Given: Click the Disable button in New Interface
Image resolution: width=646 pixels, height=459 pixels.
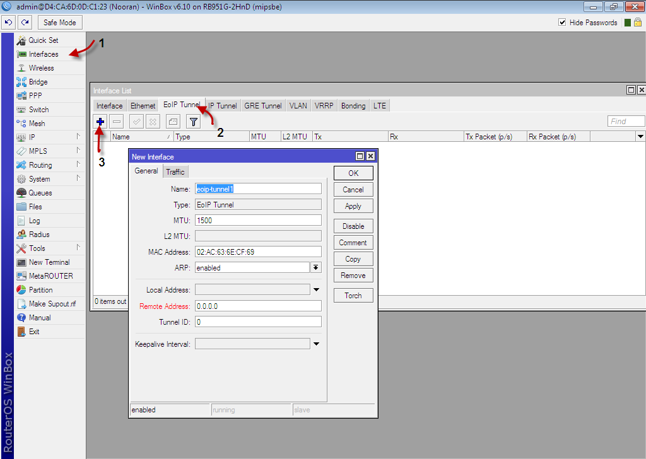Looking at the screenshot, I should click(353, 226).
